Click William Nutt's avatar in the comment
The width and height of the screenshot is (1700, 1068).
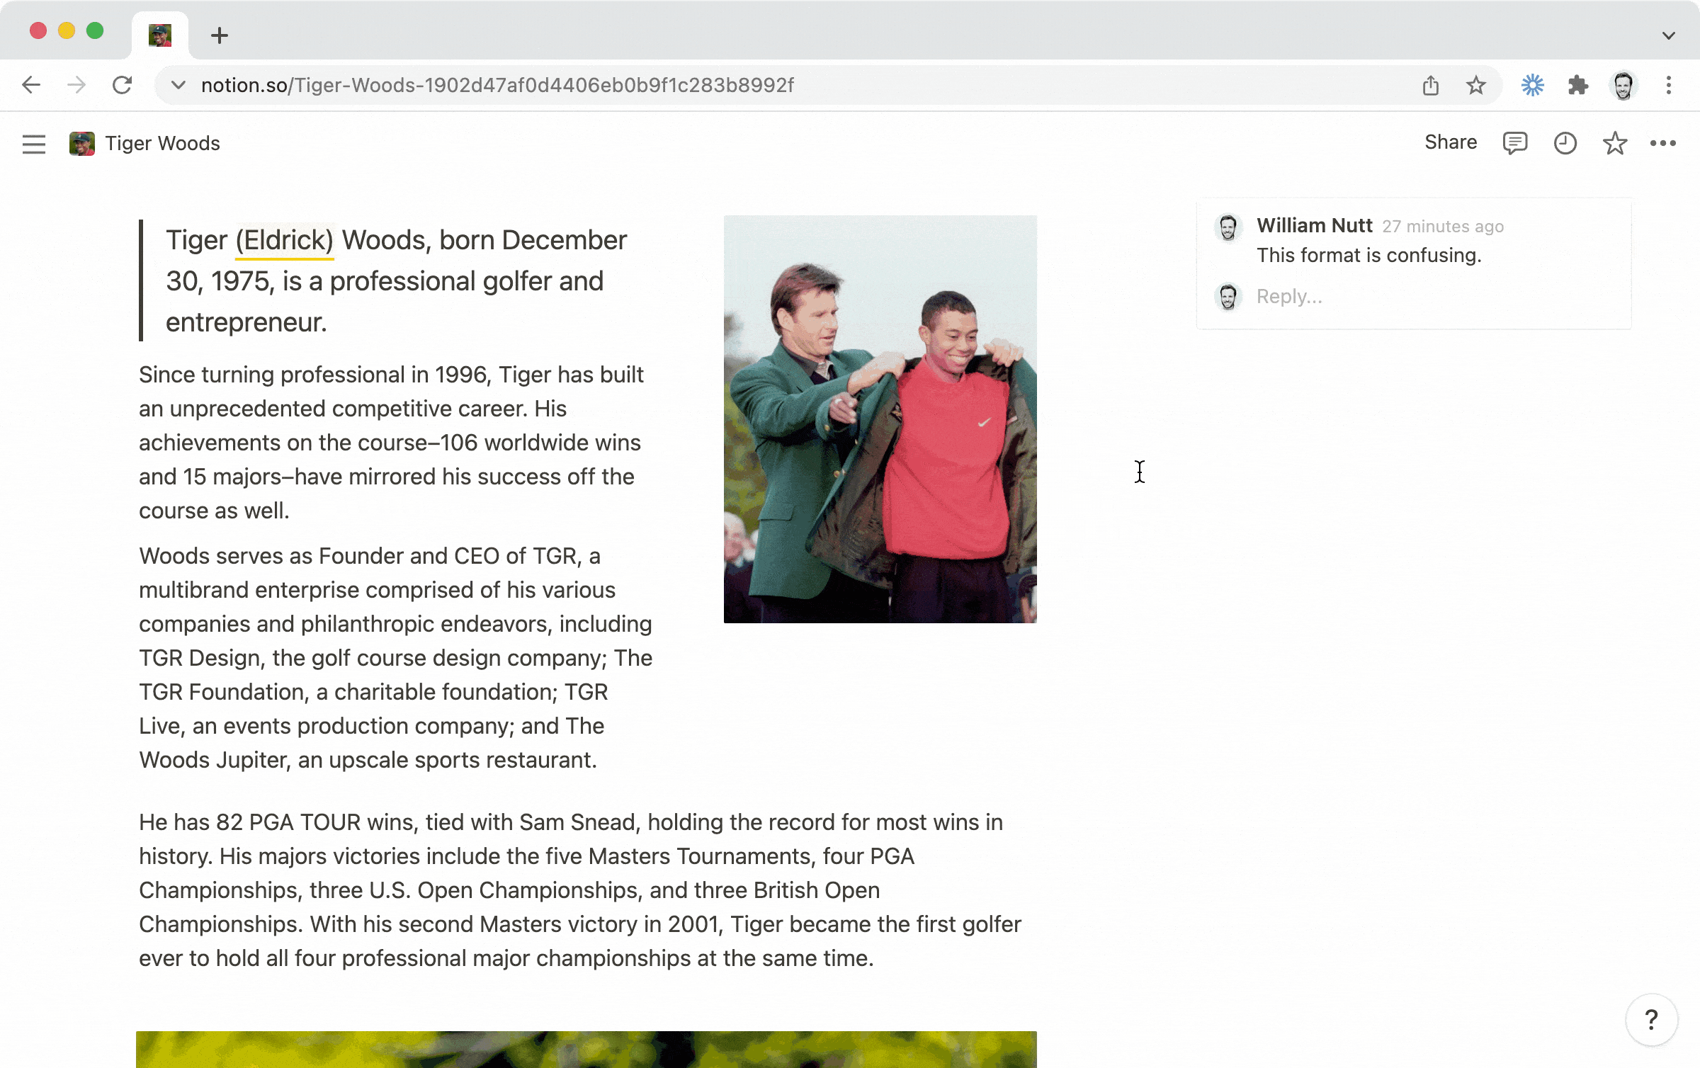click(1228, 227)
